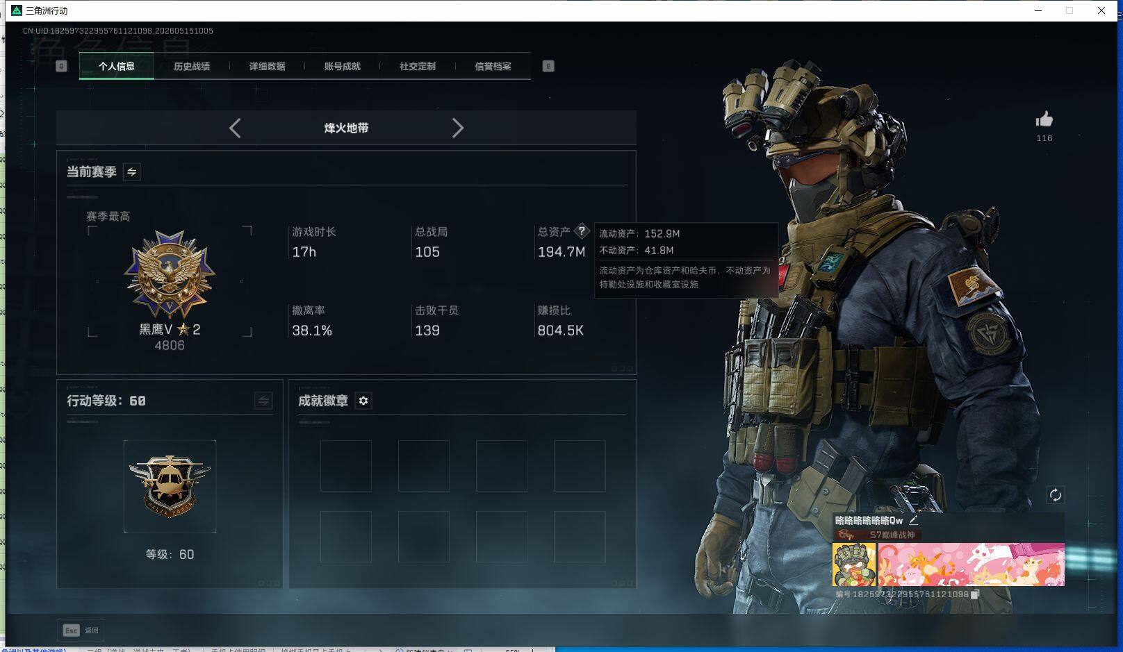Click the 等级：60 label under the emblem
Viewport: 1123px width, 652px height.
170,554
